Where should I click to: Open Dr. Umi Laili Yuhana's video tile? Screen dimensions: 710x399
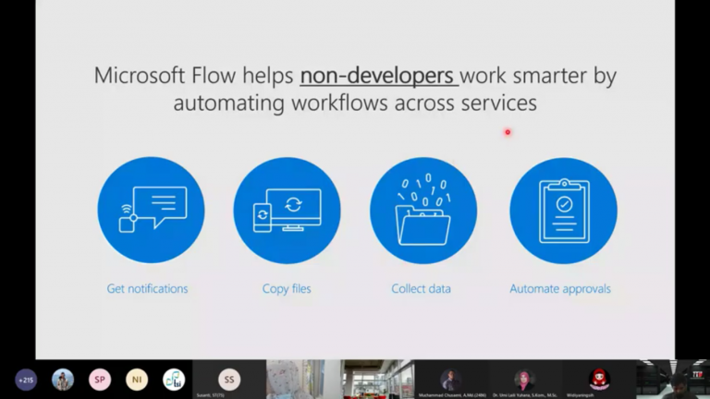coord(525,380)
